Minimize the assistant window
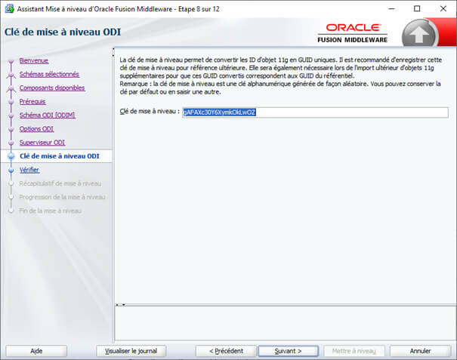Screen dimensions: 457x360 coord(391,9)
